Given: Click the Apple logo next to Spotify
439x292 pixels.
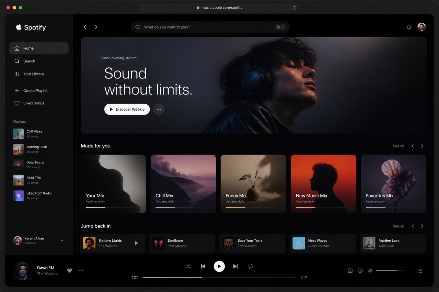Looking at the screenshot, I should tap(19, 27).
